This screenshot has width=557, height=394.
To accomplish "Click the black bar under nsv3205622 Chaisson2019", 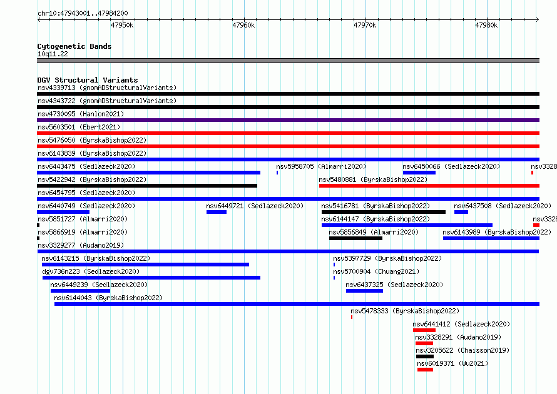I will (425, 356).
